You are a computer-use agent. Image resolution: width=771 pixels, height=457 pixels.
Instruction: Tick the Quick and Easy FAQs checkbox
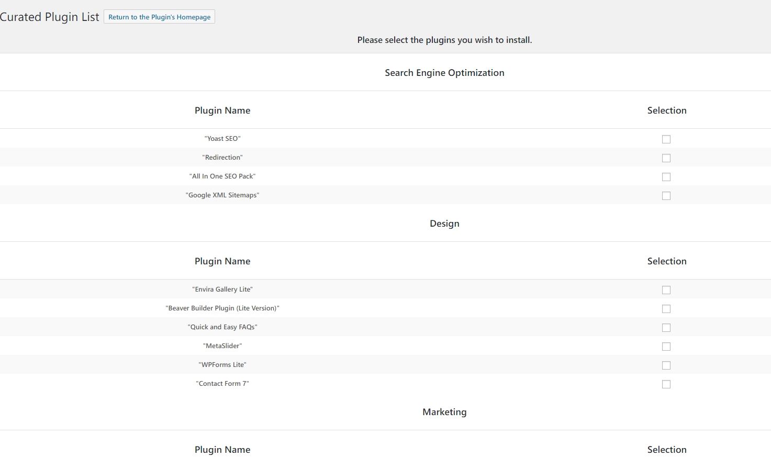click(x=666, y=328)
